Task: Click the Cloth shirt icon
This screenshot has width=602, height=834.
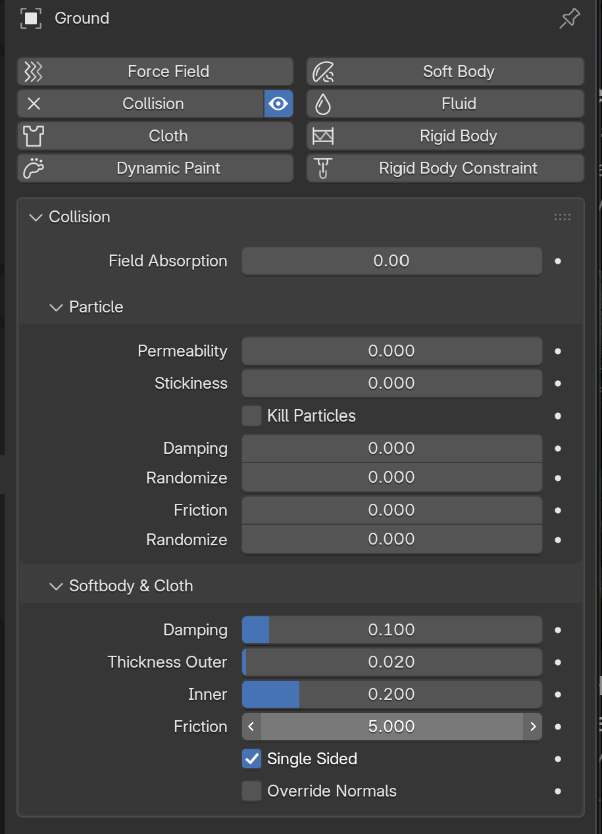Action: 33,136
